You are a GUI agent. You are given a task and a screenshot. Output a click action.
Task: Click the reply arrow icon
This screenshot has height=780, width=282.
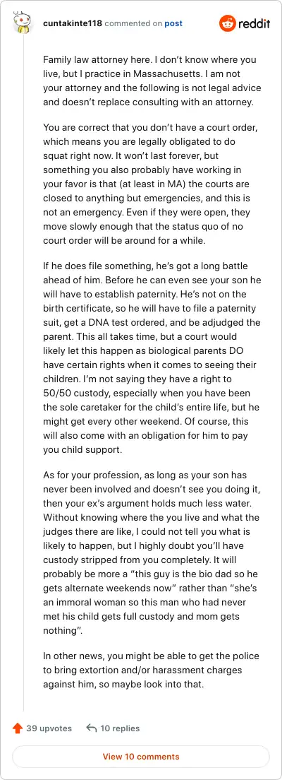pos(91,728)
